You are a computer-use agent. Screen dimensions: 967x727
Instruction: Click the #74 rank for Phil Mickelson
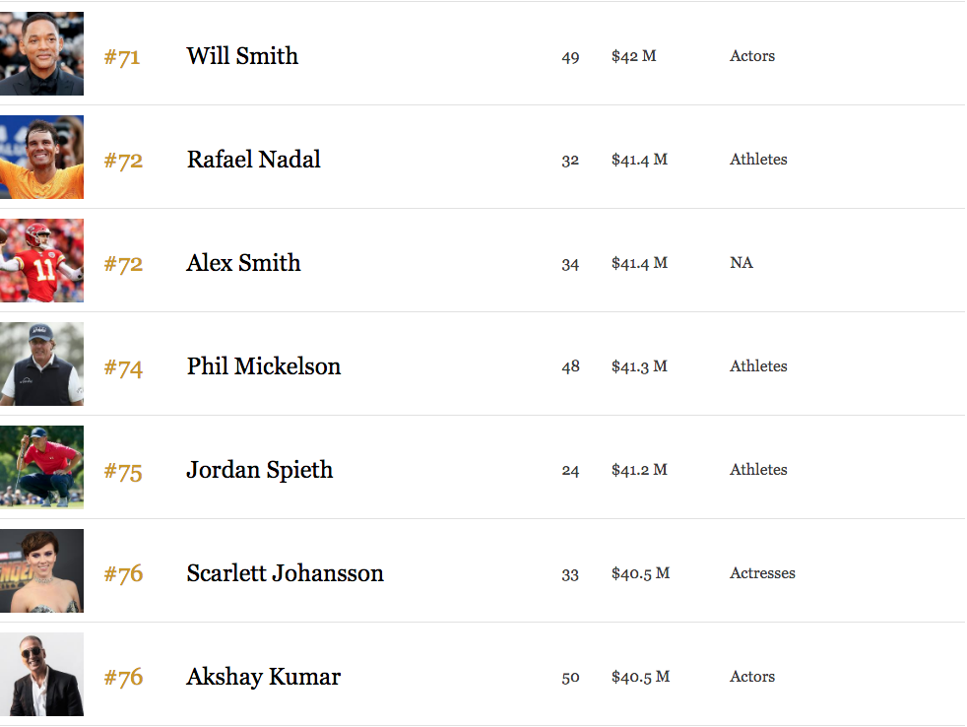click(123, 367)
